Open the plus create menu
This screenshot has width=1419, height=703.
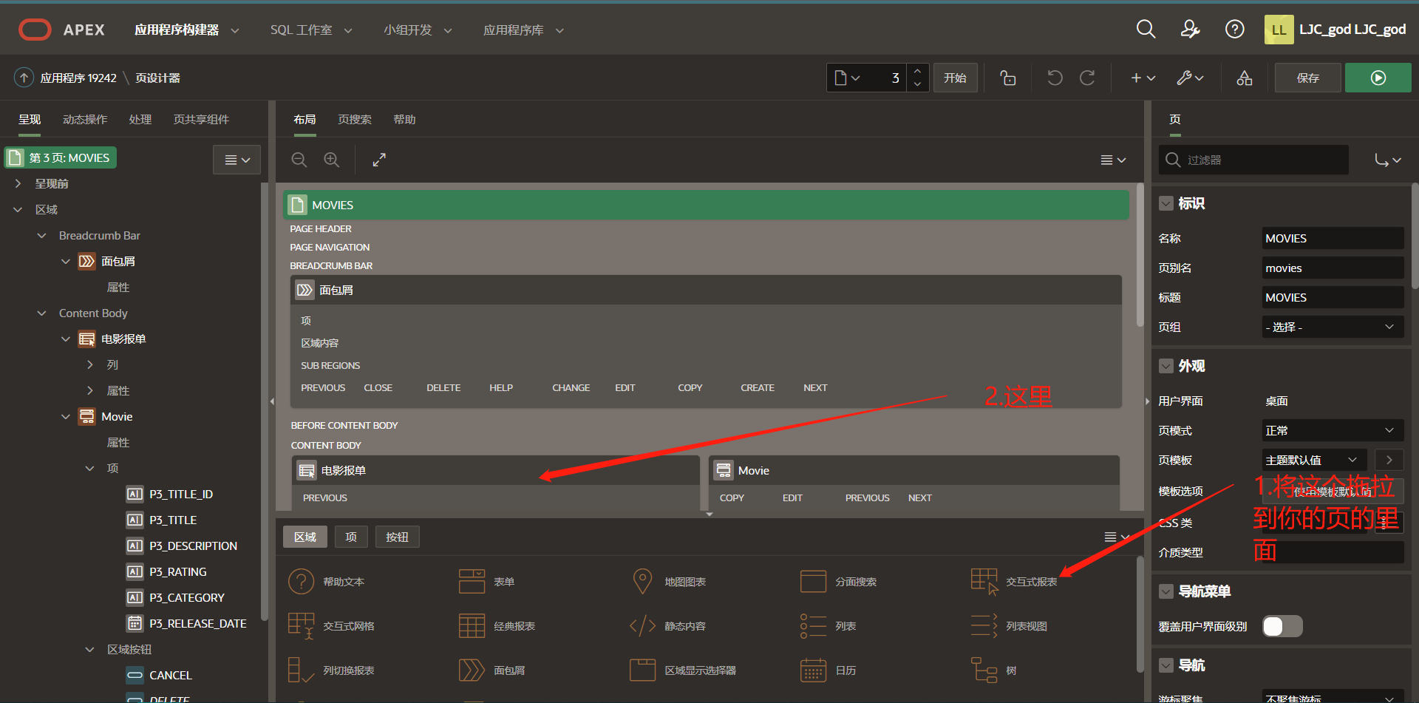coord(1143,78)
